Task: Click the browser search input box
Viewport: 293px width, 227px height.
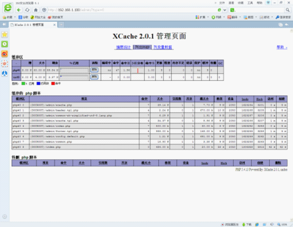Action: pyautogui.click(x=260, y=10)
